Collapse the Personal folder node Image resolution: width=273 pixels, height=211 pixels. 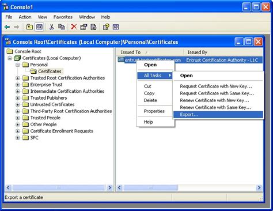coord(18,65)
